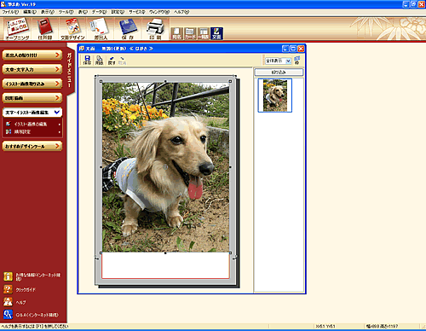Click the greyed 取消 redo icon
Screen dimensions: 426x331
pyautogui.click(x=122, y=60)
